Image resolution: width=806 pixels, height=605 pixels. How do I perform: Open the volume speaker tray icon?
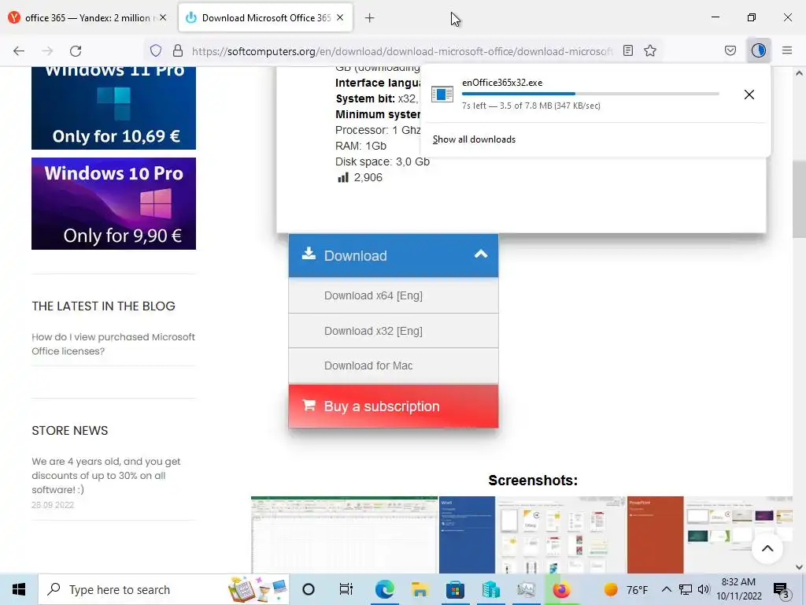point(704,589)
